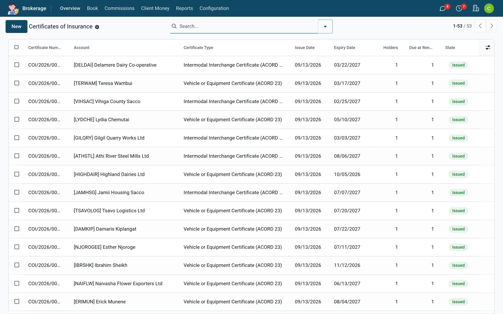Check the Ibrahim Sheikh row checkbox
Image resolution: width=503 pixels, height=314 pixels.
click(17, 265)
